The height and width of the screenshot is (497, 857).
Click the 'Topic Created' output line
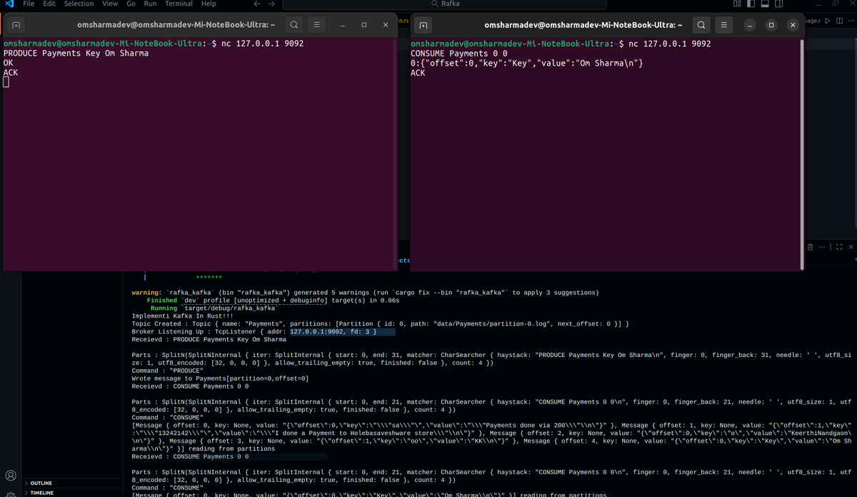pyautogui.click(x=380, y=323)
